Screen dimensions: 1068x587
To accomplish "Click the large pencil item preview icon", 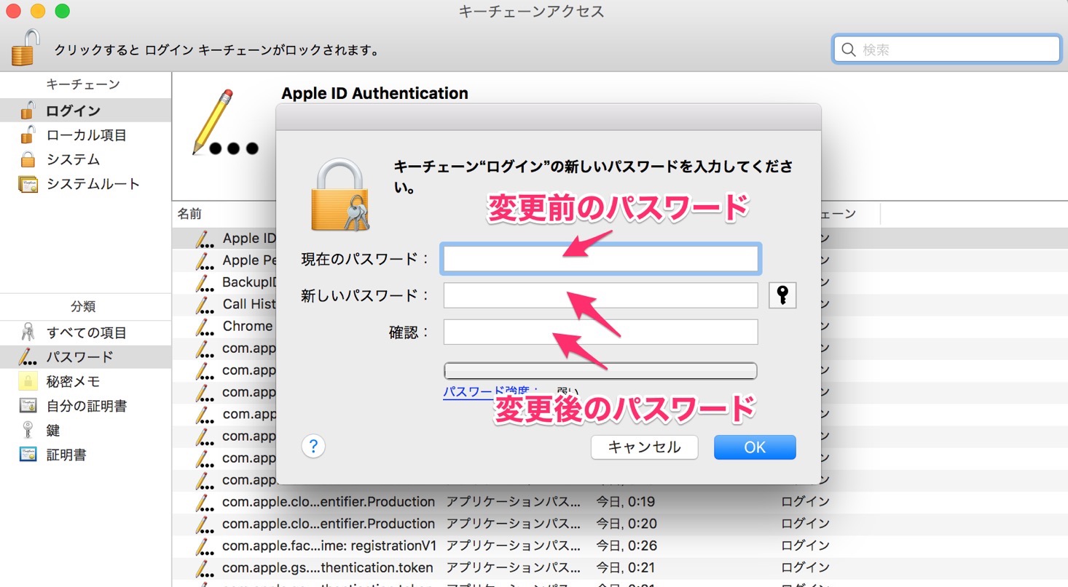I will click(224, 122).
